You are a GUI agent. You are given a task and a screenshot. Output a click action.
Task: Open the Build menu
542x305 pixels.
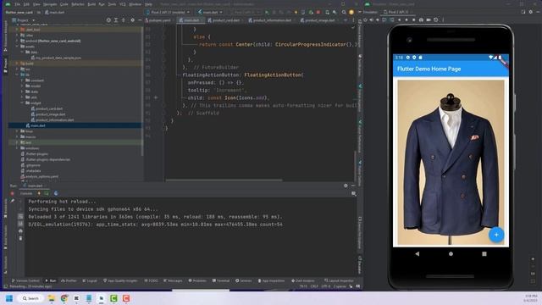[91, 4]
